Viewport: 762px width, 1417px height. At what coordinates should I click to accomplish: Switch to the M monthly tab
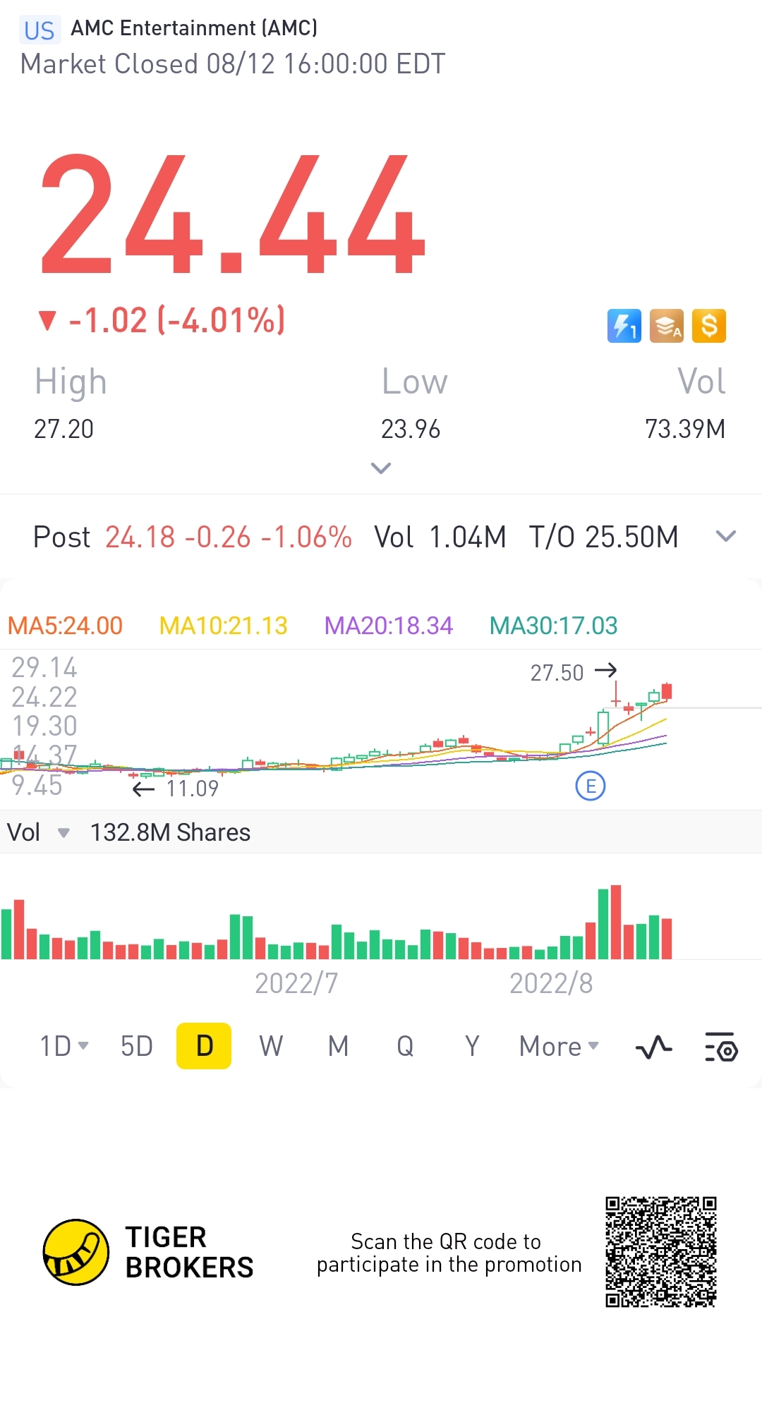pyautogui.click(x=339, y=1046)
